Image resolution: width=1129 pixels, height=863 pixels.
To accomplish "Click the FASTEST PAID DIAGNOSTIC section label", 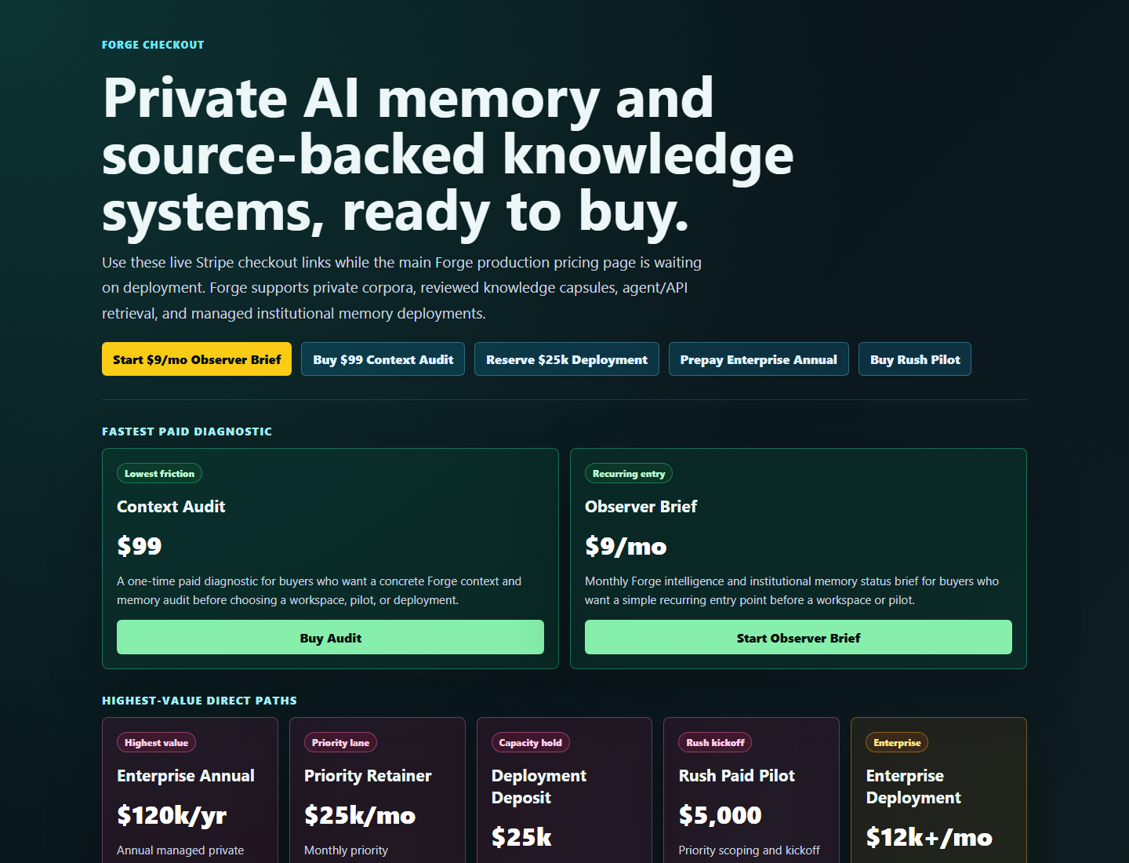I will (187, 431).
